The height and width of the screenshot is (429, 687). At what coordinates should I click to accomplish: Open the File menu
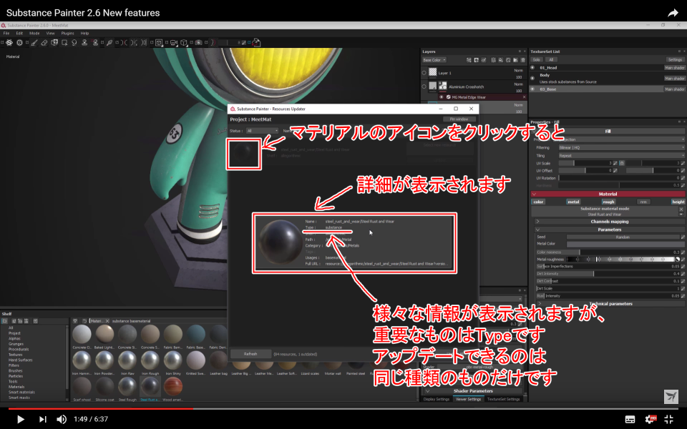[x=6, y=34]
